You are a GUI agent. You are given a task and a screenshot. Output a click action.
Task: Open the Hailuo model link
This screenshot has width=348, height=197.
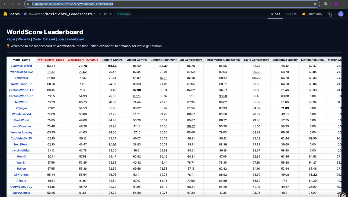[21, 169]
